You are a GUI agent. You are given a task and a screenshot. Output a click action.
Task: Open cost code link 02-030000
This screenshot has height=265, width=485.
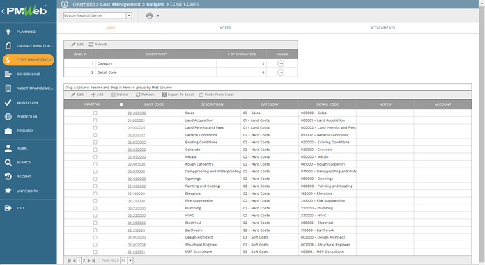point(137,150)
